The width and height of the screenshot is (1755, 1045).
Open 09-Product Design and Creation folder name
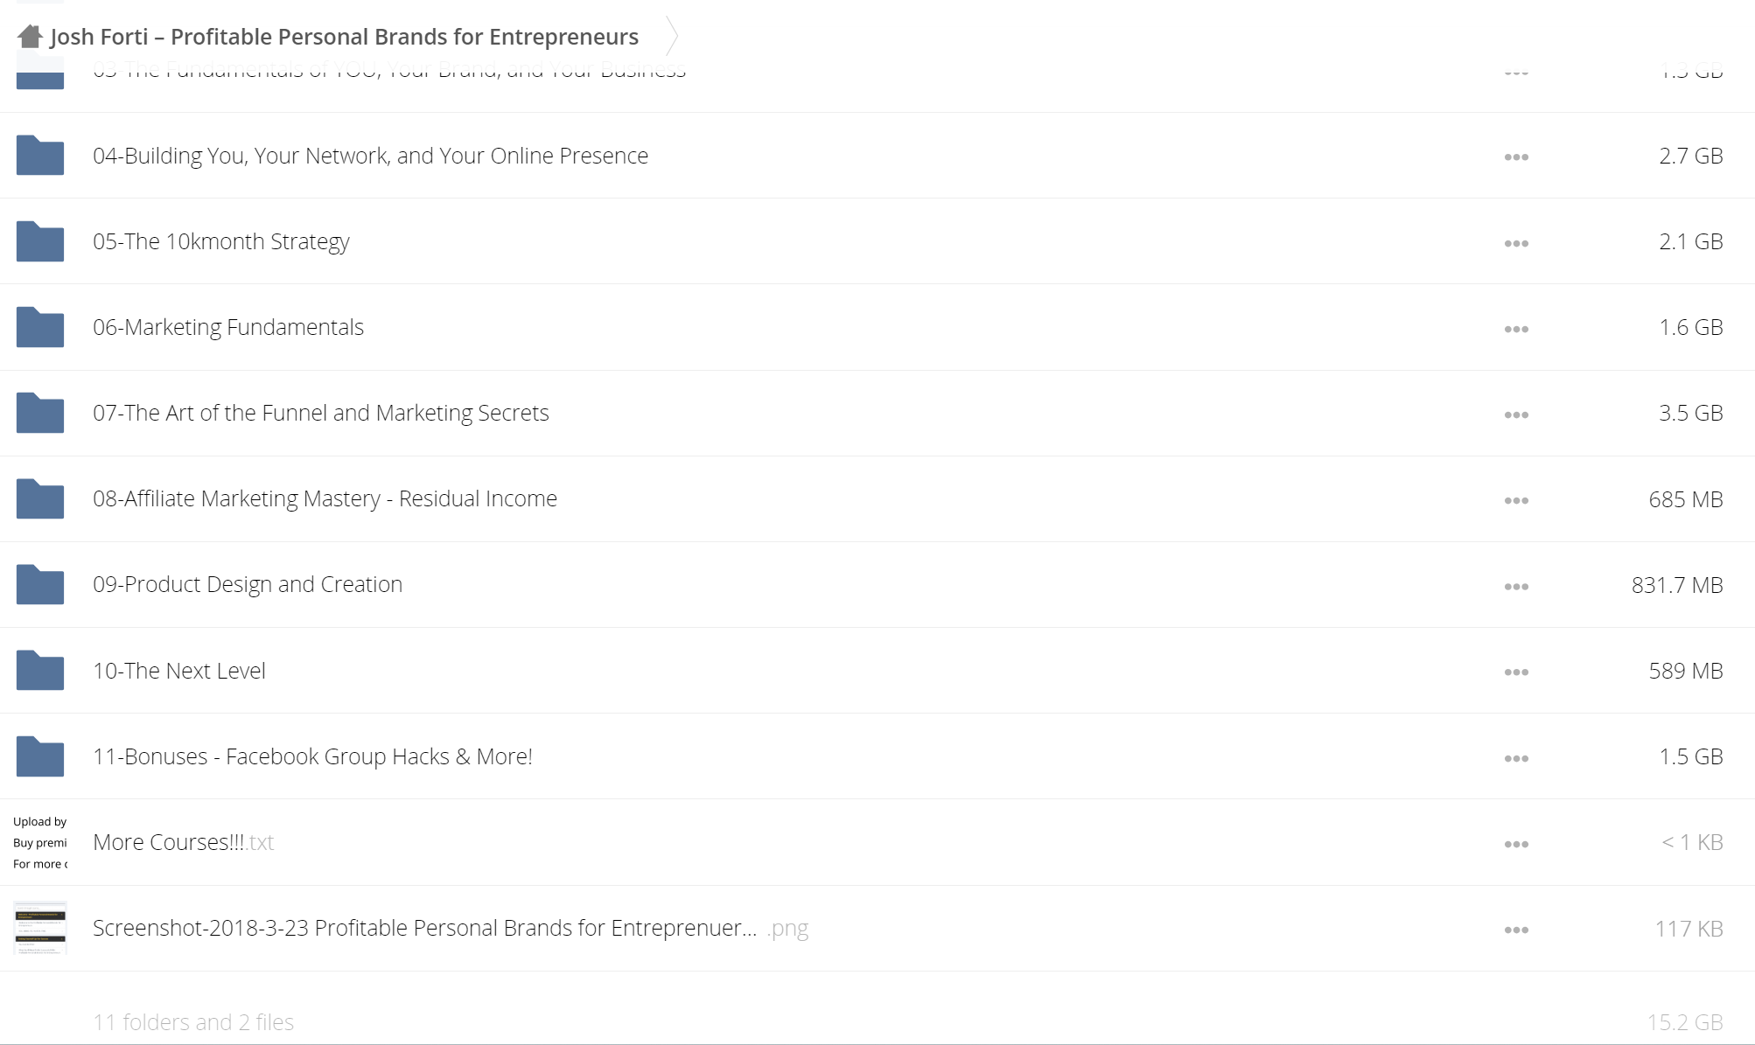click(x=248, y=584)
